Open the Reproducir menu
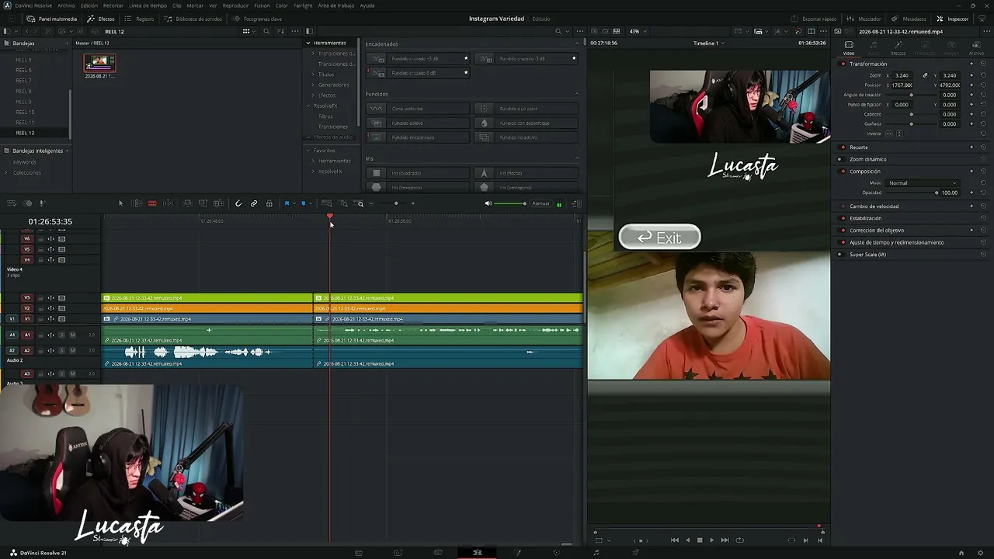The image size is (994, 559). [235, 5]
